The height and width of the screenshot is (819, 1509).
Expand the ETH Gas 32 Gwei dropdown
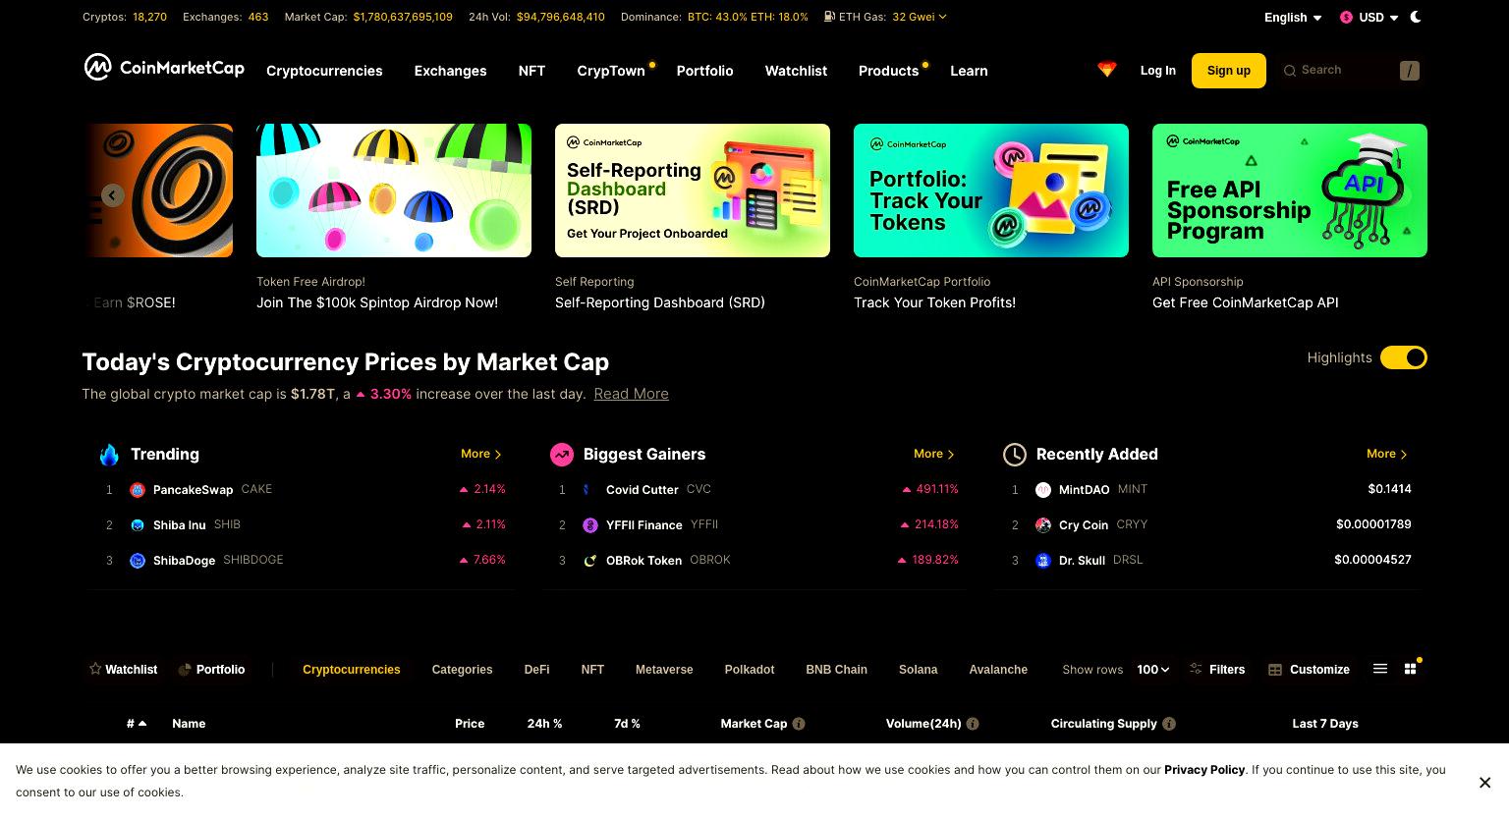[920, 17]
